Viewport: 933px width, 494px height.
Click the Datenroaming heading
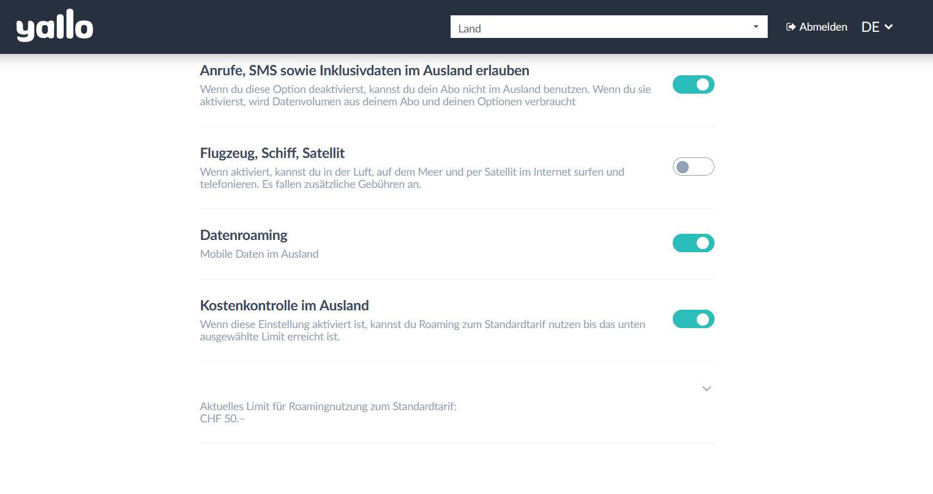[x=244, y=235]
